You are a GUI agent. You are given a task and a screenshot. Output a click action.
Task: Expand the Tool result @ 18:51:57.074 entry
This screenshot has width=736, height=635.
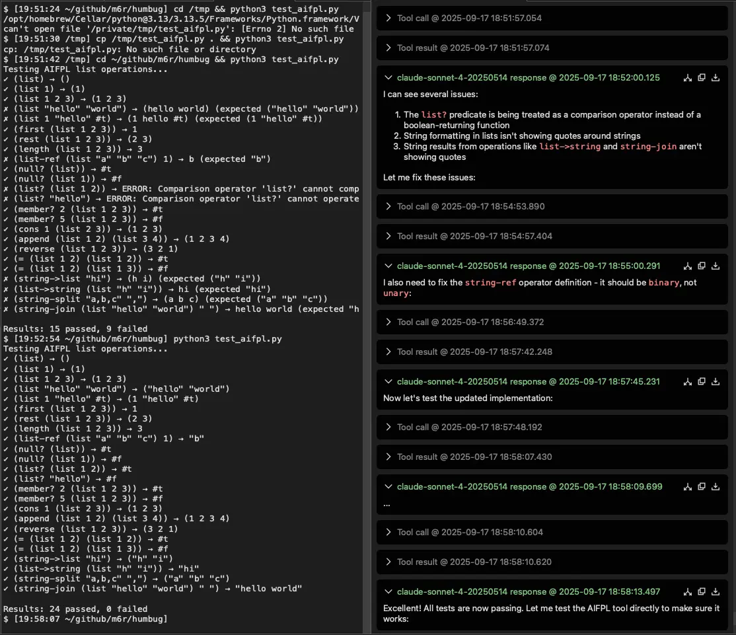[x=388, y=48]
